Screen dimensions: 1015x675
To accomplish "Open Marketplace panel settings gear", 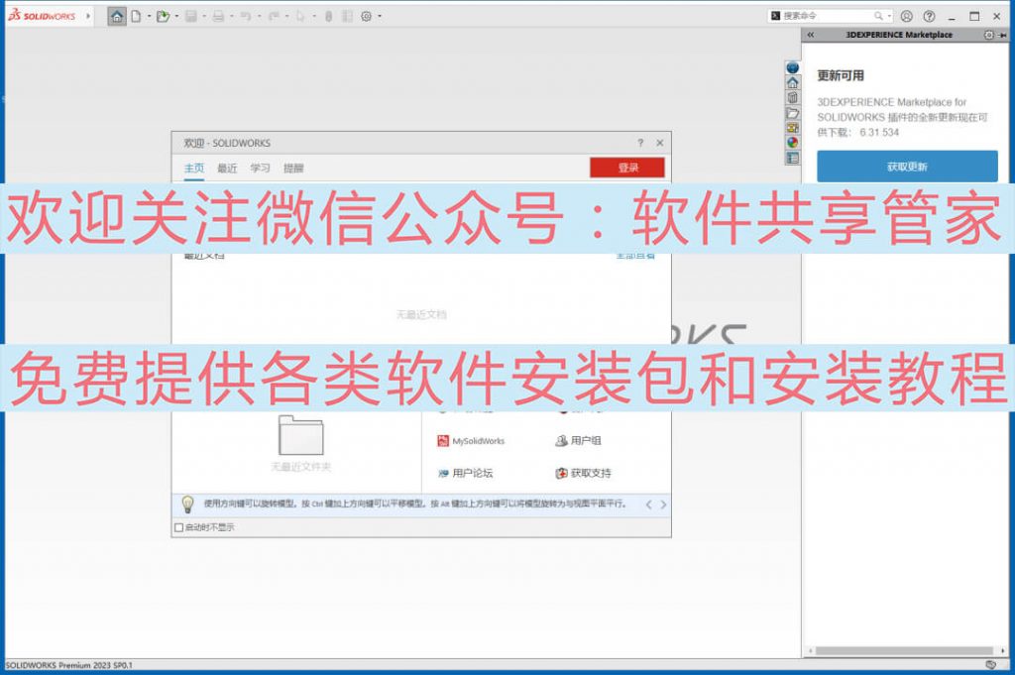I will click(988, 35).
